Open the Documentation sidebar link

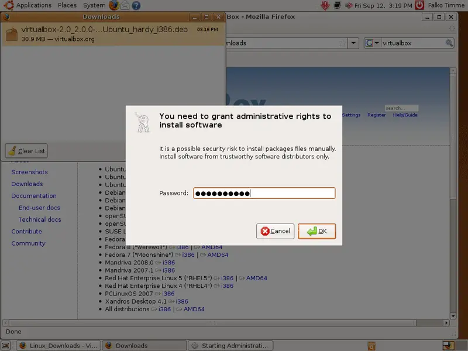click(x=34, y=196)
